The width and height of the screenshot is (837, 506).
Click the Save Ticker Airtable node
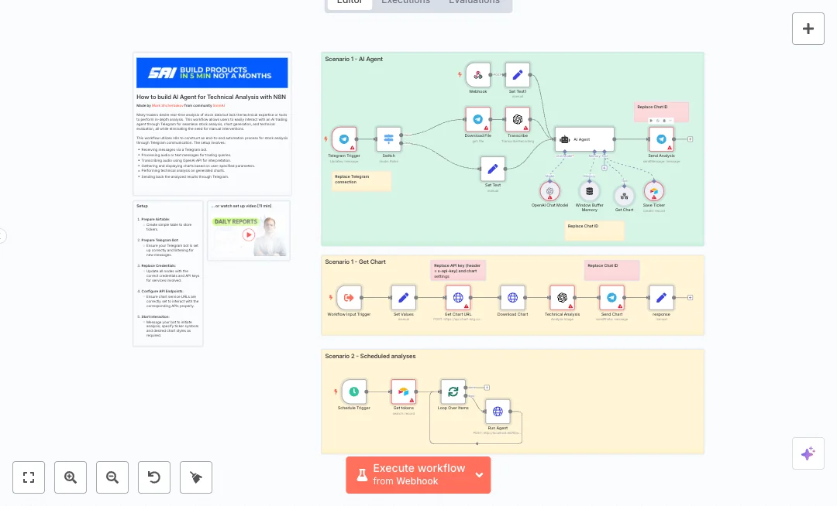(x=653, y=191)
